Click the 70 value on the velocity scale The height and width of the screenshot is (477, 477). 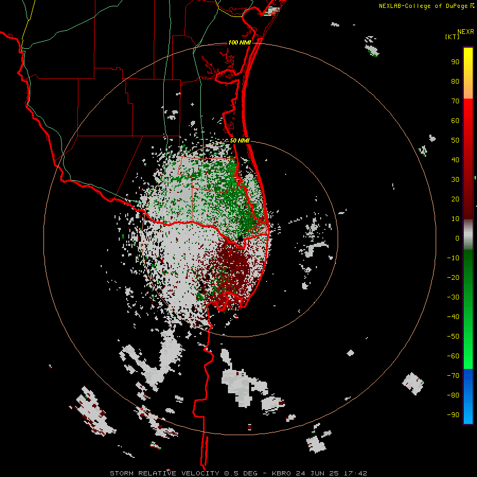[455, 101]
